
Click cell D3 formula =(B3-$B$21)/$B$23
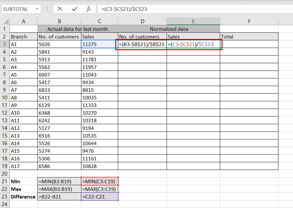point(142,44)
